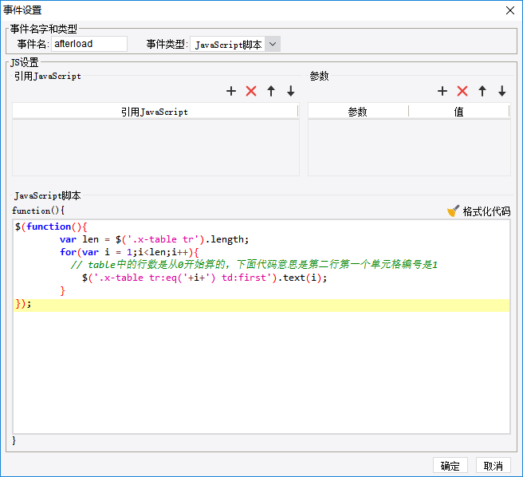Move referenced JavaScript entry up

[x=271, y=91]
